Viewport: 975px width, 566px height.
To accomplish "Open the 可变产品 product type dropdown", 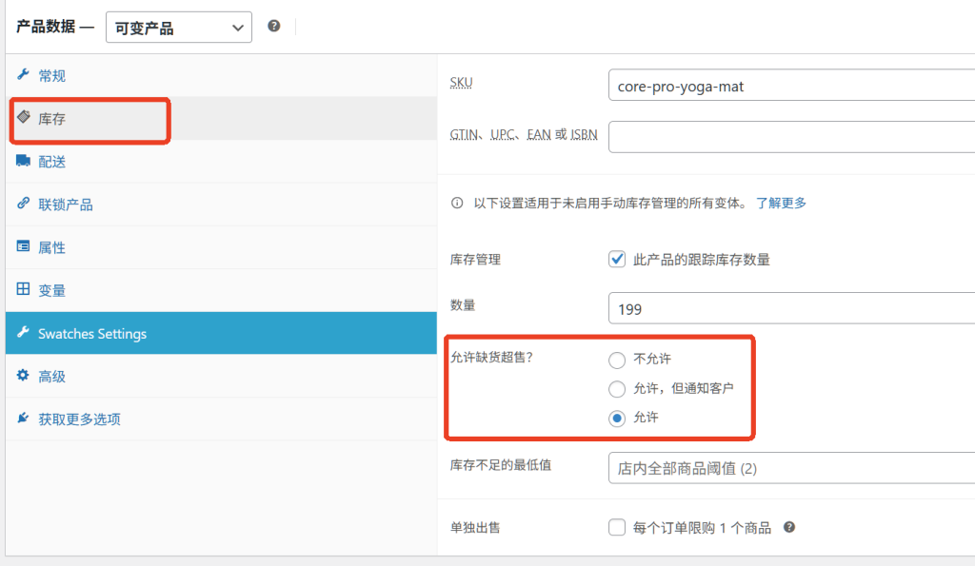I will click(178, 29).
